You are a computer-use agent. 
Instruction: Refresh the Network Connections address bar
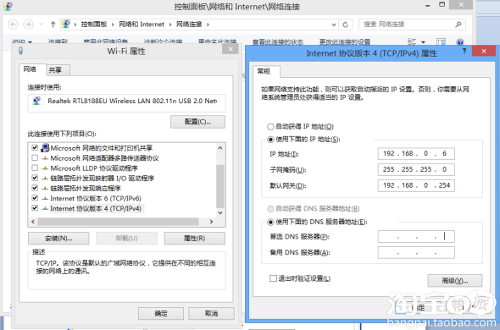(346, 25)
